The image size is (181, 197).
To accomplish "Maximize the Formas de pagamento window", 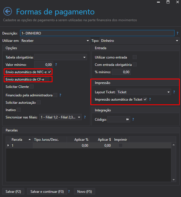I will pyautogui.click(x=168, y=2).
